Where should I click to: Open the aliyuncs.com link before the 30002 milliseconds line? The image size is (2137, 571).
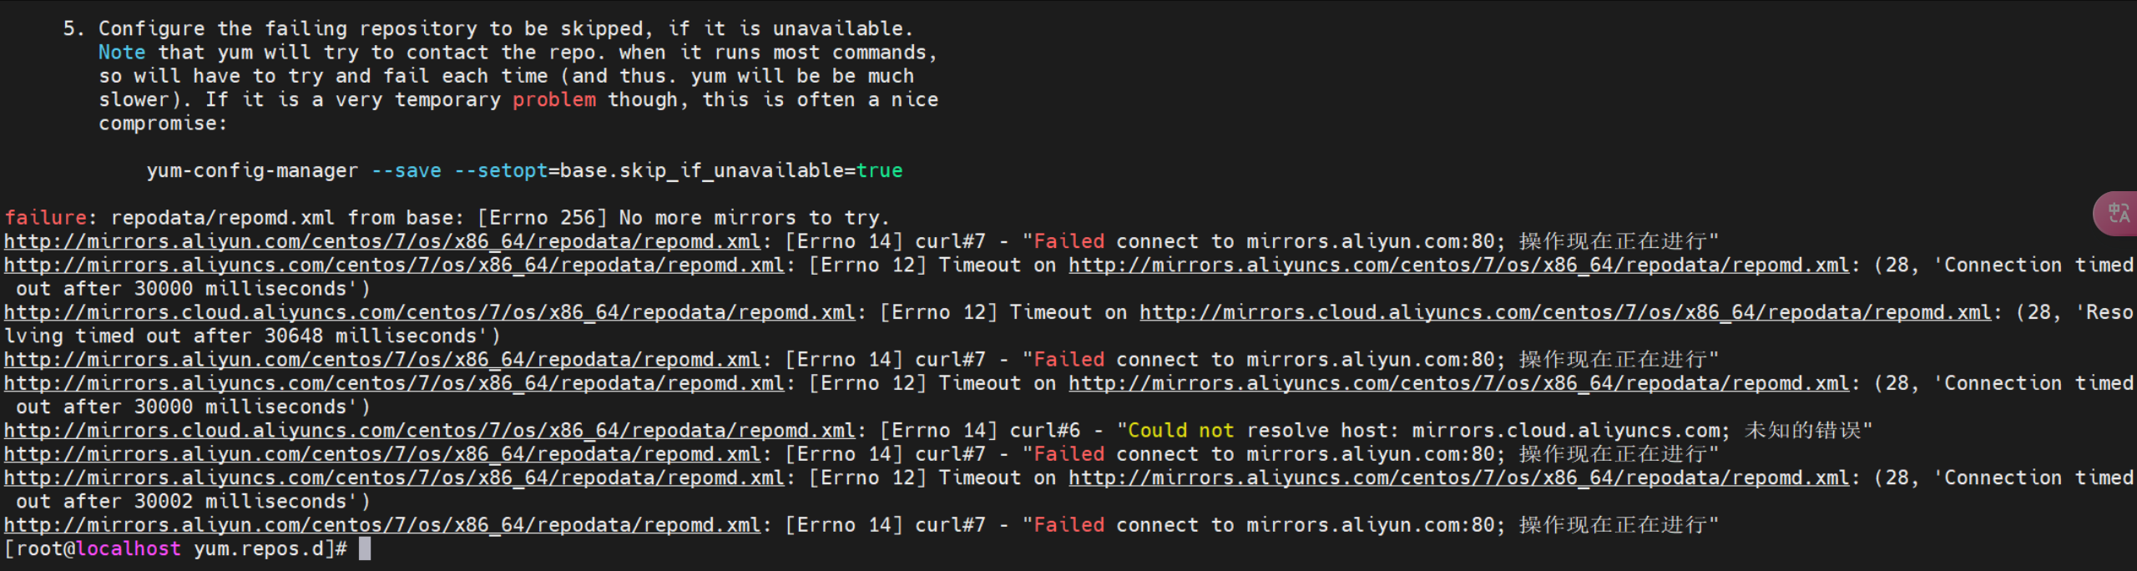394,478
